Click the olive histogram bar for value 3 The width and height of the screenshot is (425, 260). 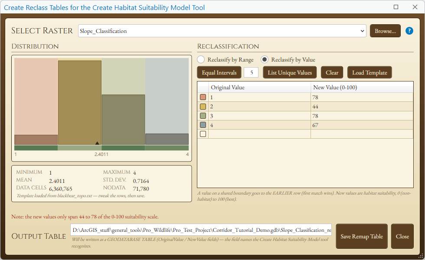pos(123,120)
